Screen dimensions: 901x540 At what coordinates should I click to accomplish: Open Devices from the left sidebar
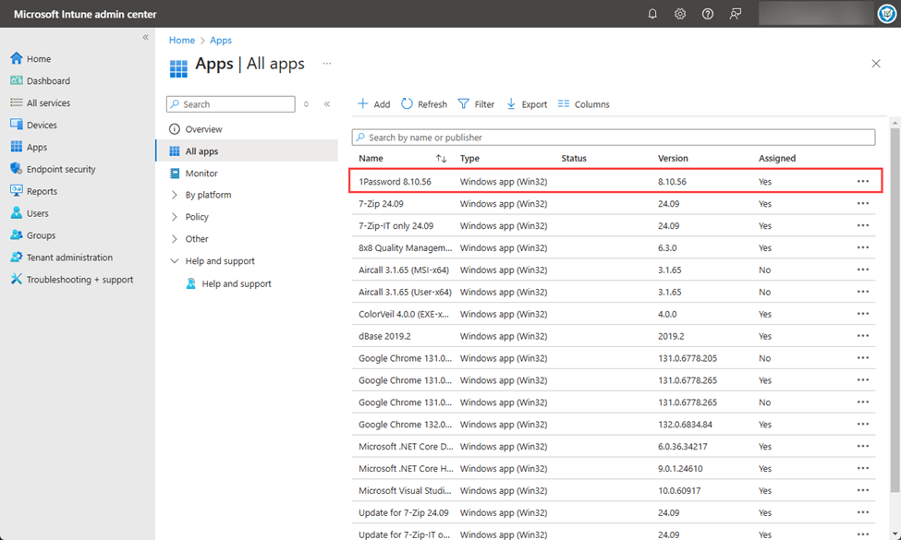41,125
